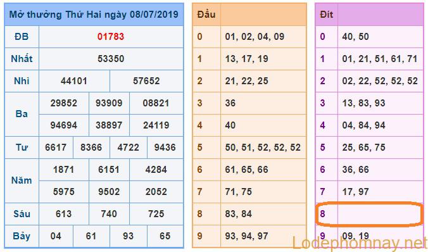Select the Nhất row label
This screenshot has width=428, height=252.
[22, 59]
